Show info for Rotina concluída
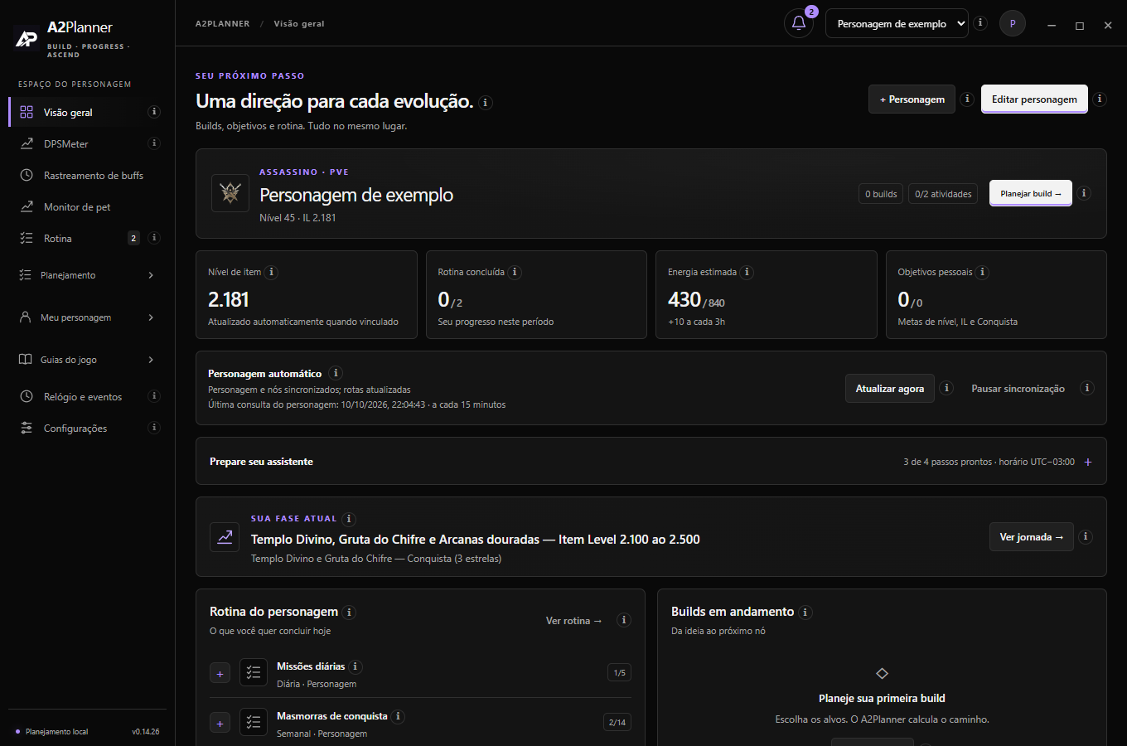The image size is (1127, 746). tap(515, 272)
